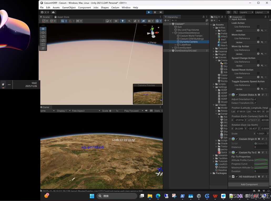Open the Gizmos dropdown in Scene view
Screen dimensions: 271x201
pos(161,21)
